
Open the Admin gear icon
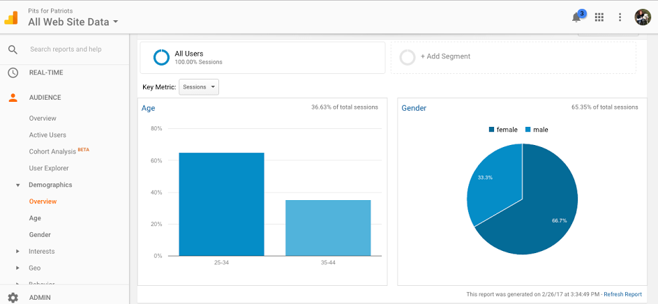coord(13,298)
